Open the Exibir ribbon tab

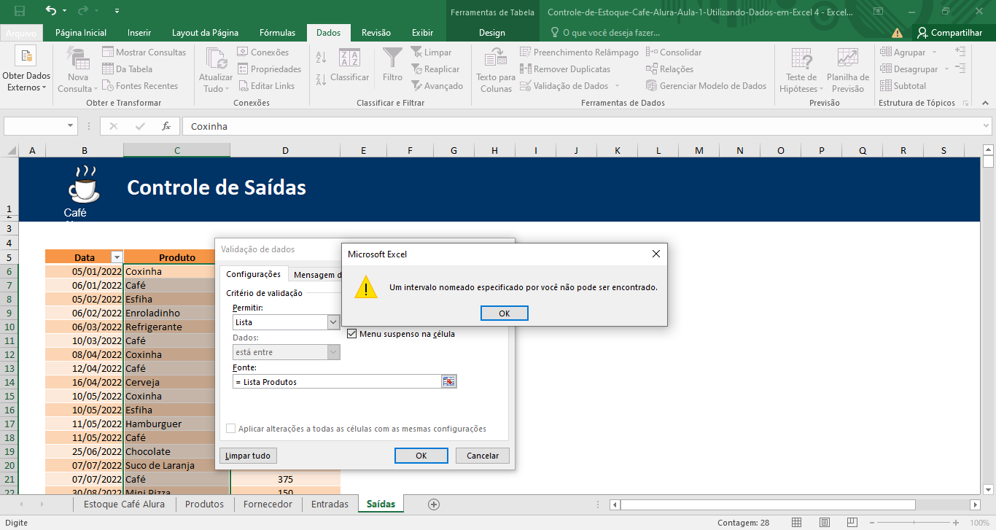tap(422, 33)
